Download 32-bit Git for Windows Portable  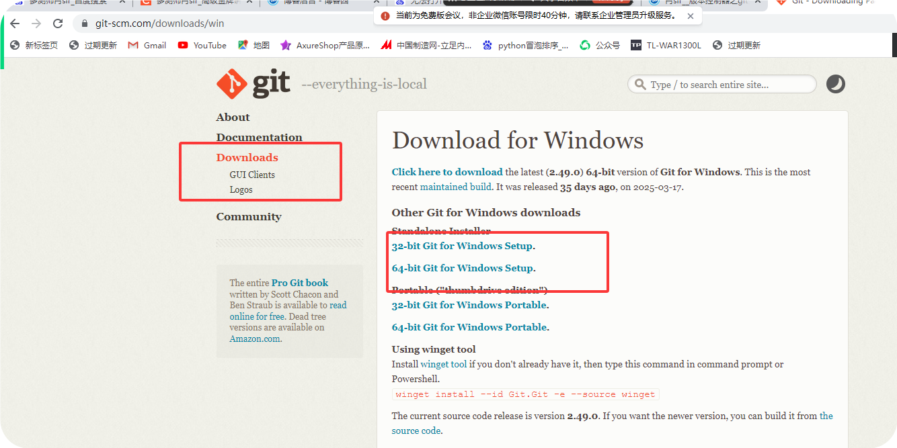click(469, 305)
